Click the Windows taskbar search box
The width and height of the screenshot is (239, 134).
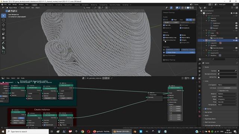click(27, 131)
